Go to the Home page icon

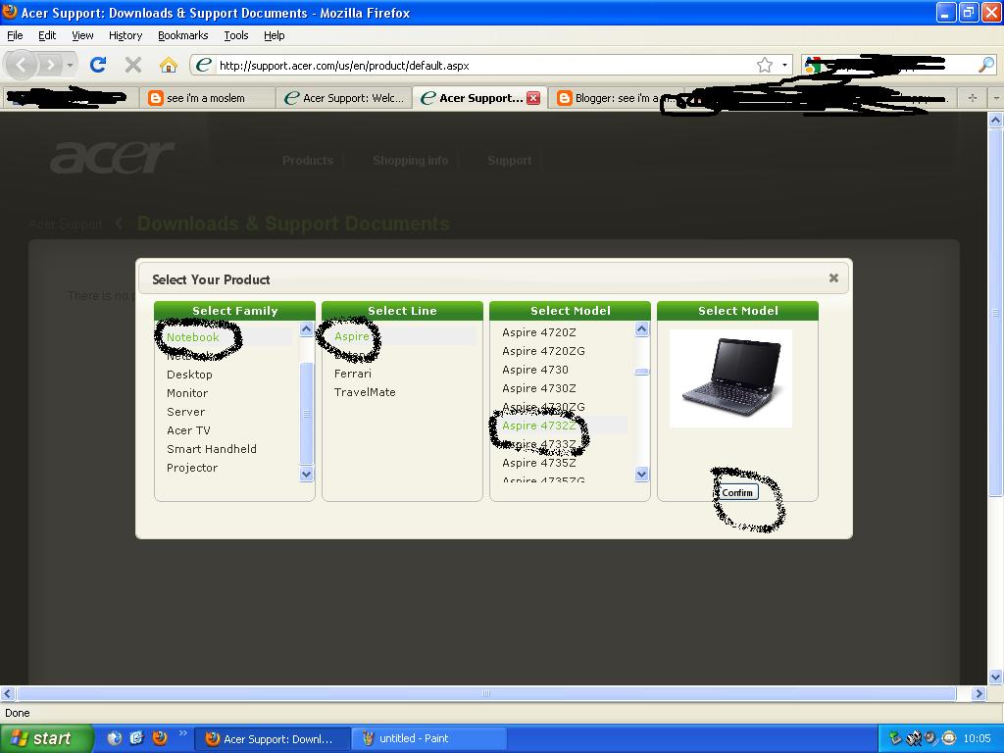click(x=169, y=65)
